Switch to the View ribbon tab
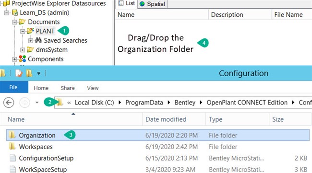Image resolution: width=312 pixels, height=173 pixels. (x=93, y=88)
